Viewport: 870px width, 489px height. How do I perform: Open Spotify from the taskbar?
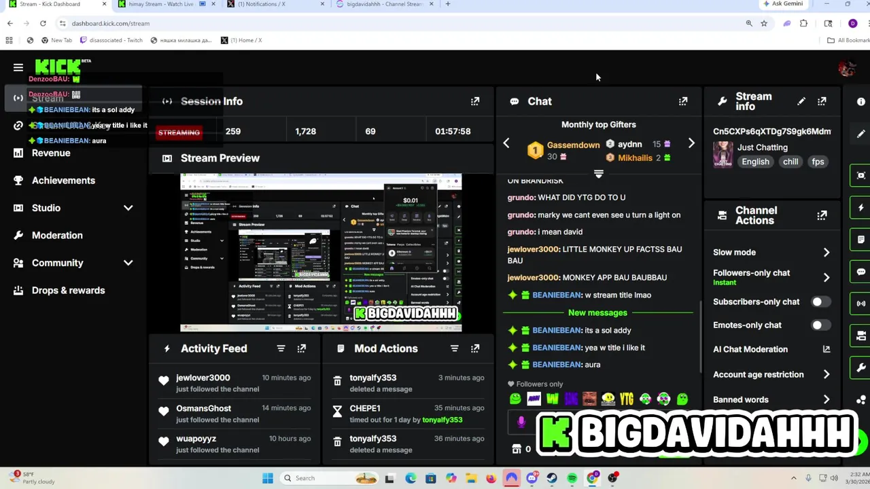[x=572, y=478]
